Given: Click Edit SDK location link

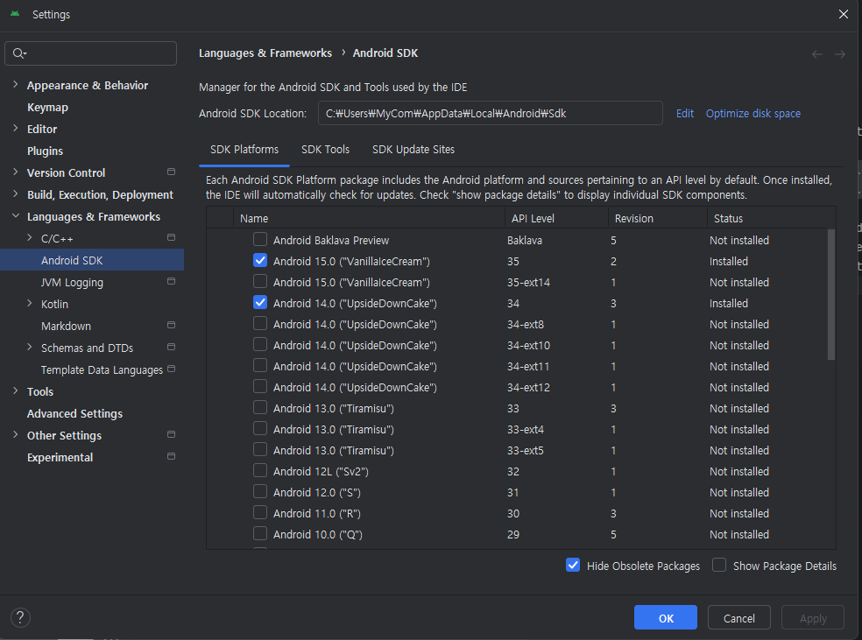Looking at the screenshot, I should (x=684, y=113).
